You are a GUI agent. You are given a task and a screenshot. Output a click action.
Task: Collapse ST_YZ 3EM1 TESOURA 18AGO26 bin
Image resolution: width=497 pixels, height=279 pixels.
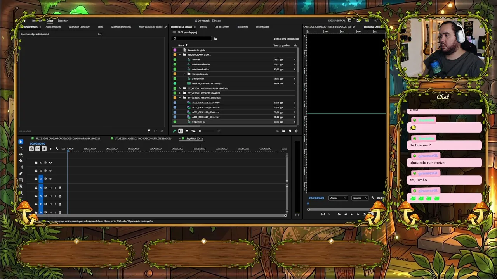coord(180,98)
